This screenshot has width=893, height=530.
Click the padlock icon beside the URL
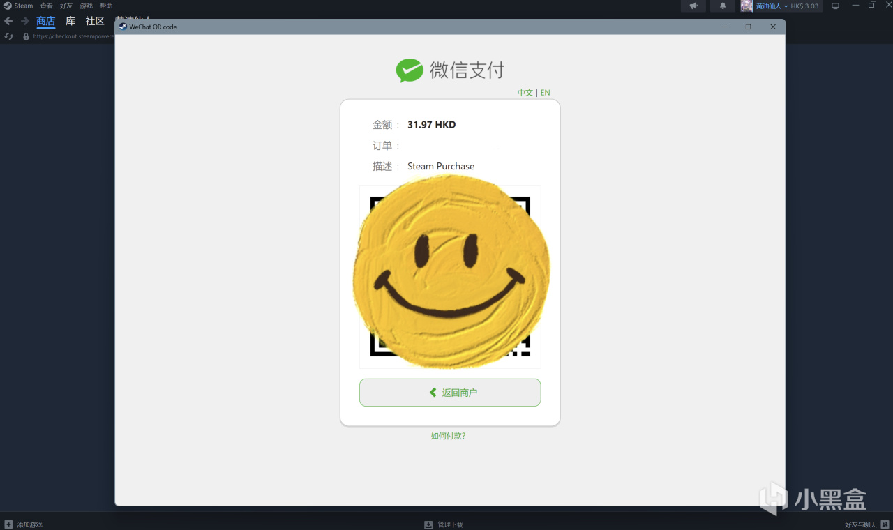tap(26, 36)
